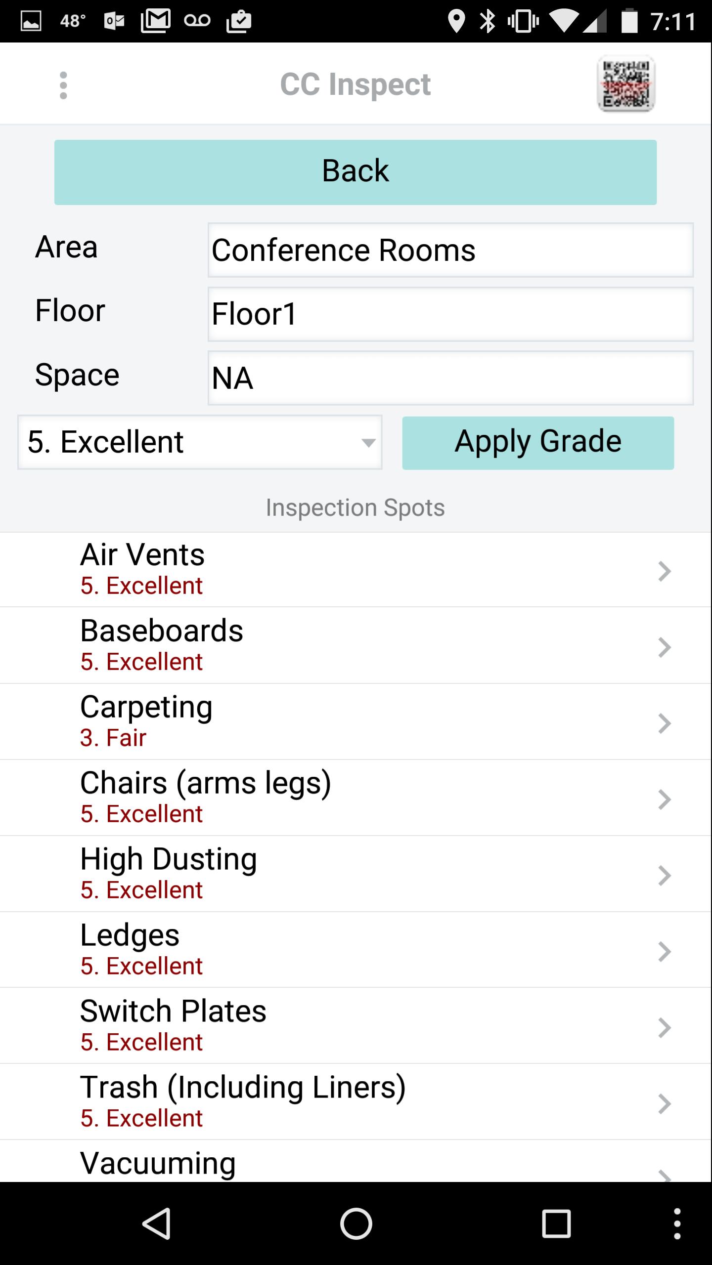This screenshot has width=712, height=1265.
Task: Tap the voicemail notification icon in status bar
Action: pyautogui.click(x=197, y=20)
